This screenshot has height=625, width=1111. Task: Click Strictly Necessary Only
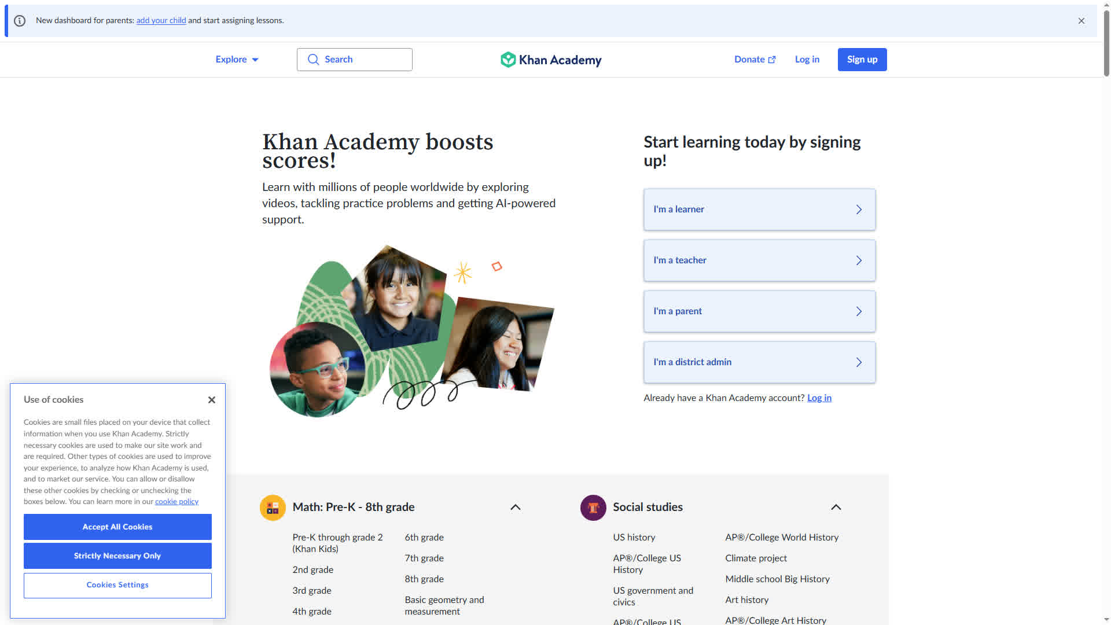tap(117, 556)
